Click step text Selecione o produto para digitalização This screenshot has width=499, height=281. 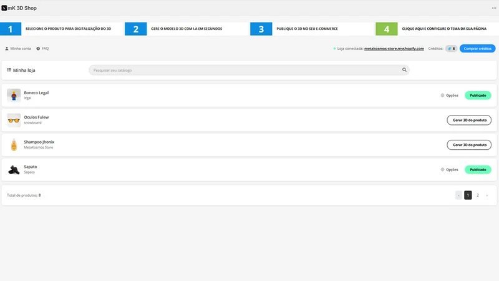pos(68,29)
